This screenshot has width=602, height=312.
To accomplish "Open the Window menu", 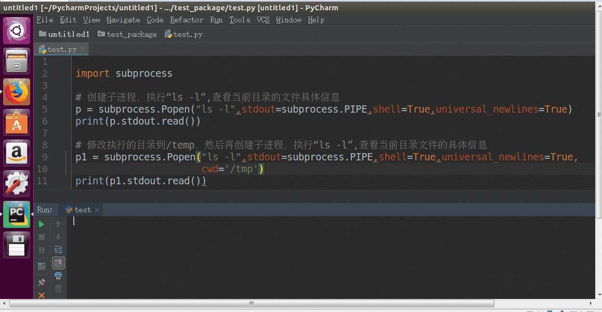I will click(x=289, y=20).
